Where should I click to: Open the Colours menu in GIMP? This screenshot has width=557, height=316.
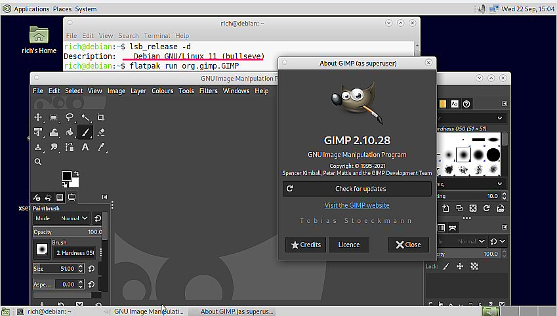[162, 91]
